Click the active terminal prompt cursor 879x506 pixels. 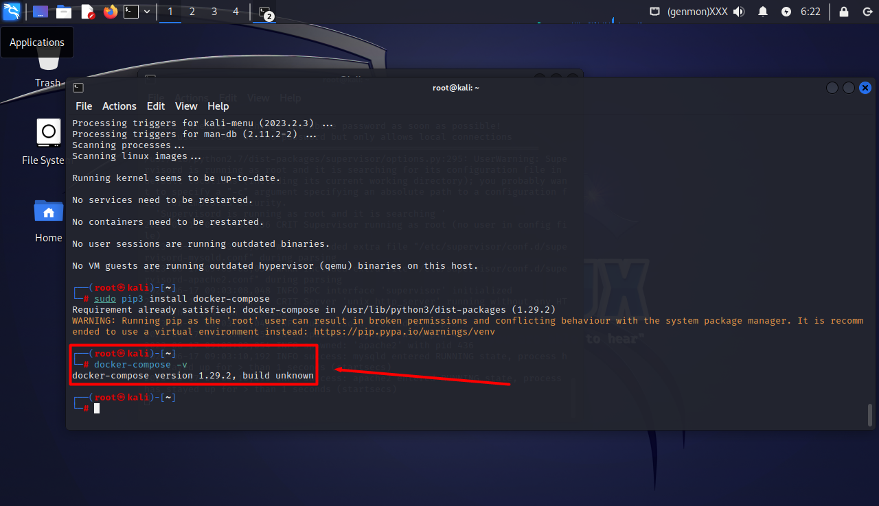click(x=97, y=409)
